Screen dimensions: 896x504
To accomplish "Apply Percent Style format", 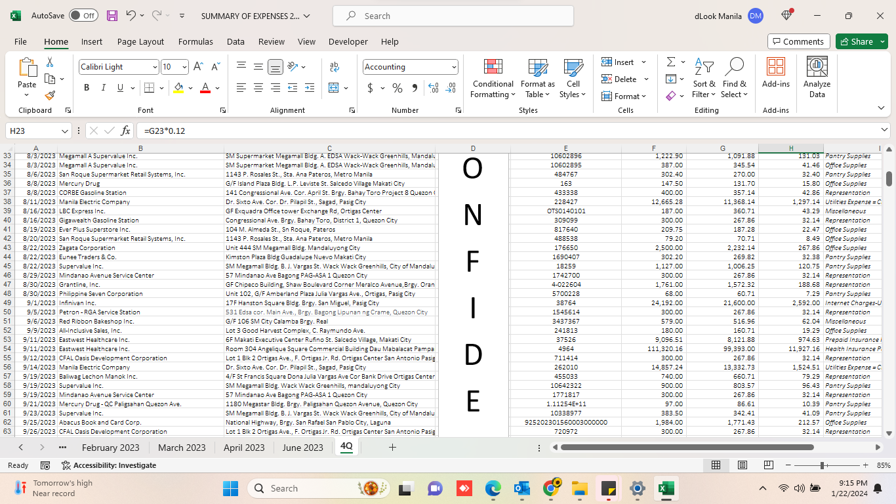I will click(397, 88).
